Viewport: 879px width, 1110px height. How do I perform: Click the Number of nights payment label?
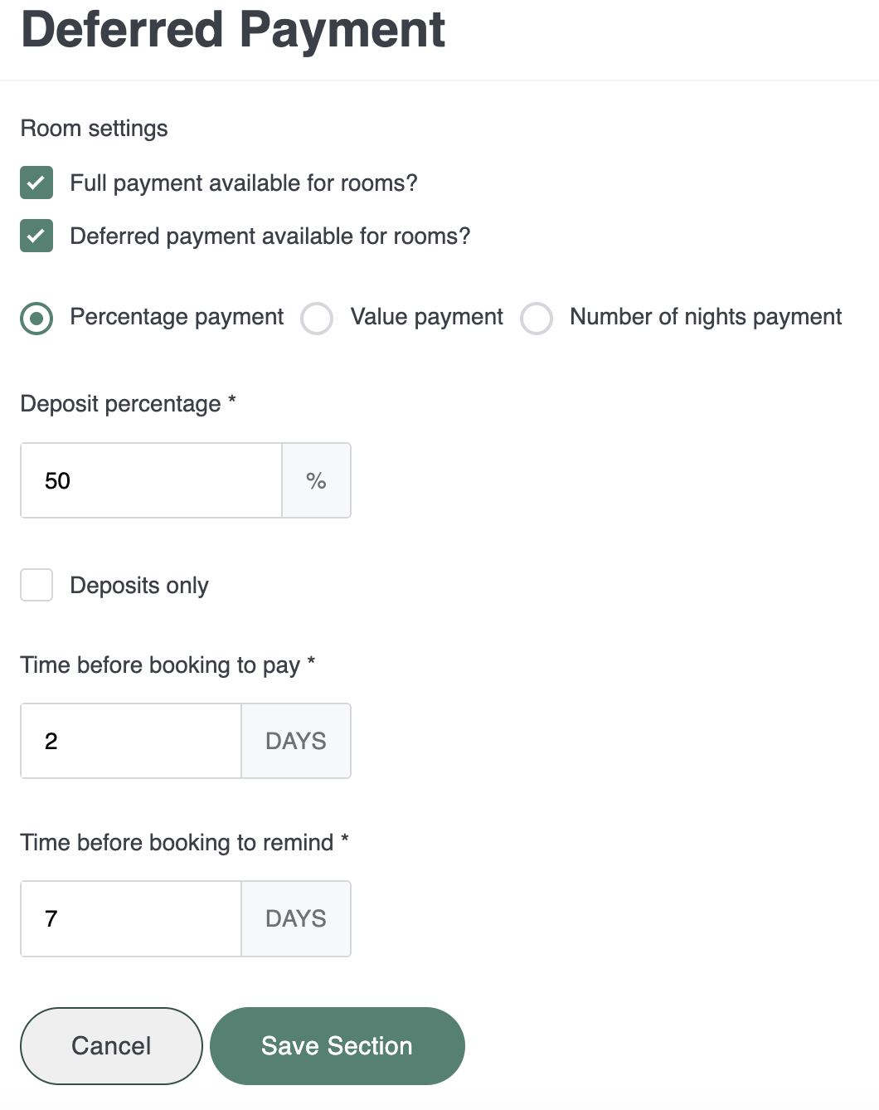tap(705, 317)
